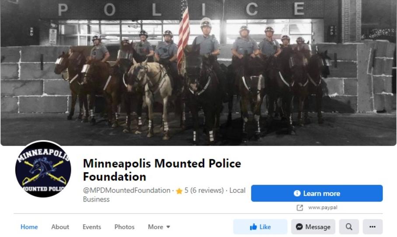Click the gold star rating icon

[179, 191]
